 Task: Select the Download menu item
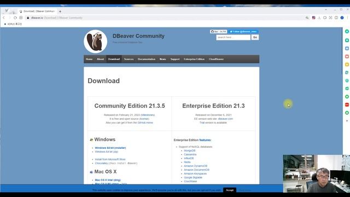tap(114, 59)
